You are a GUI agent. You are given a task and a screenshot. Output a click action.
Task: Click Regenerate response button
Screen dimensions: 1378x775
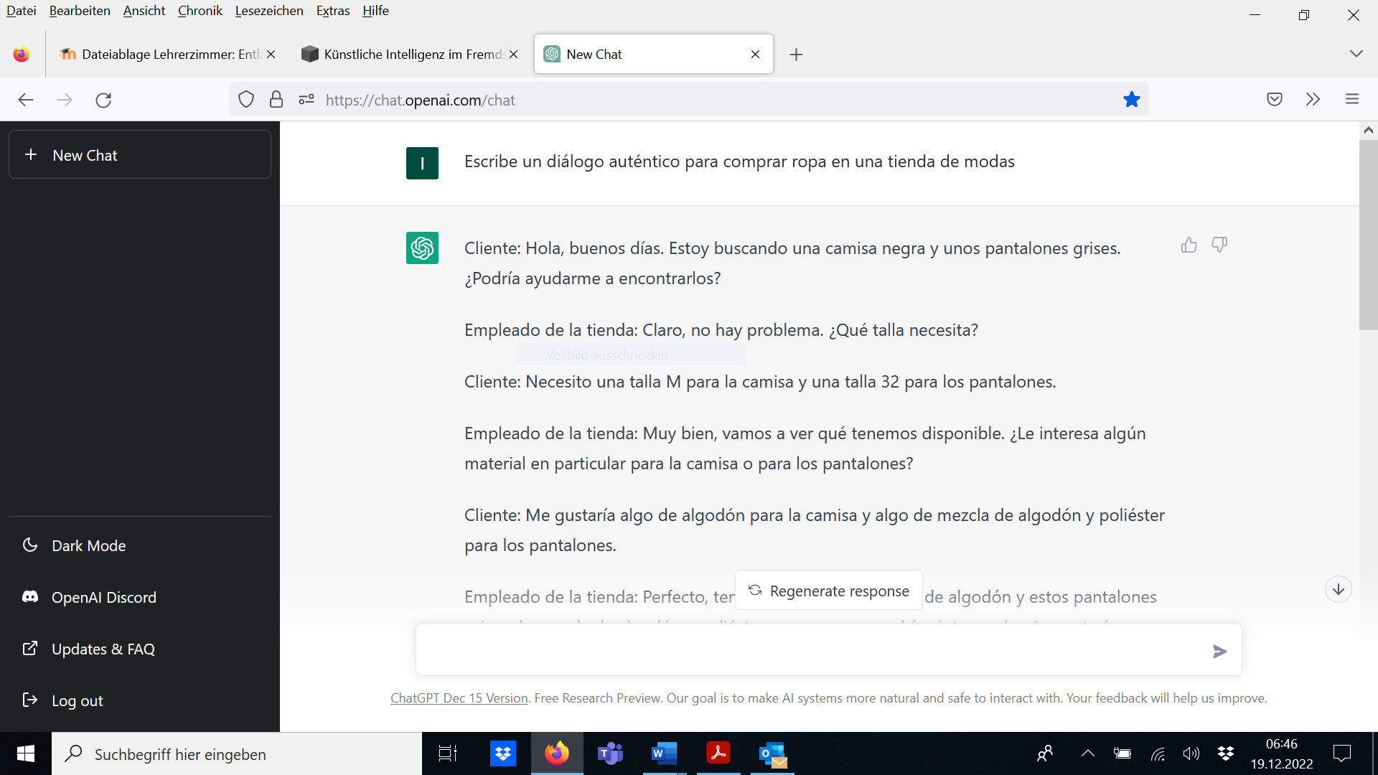point(829,591)
